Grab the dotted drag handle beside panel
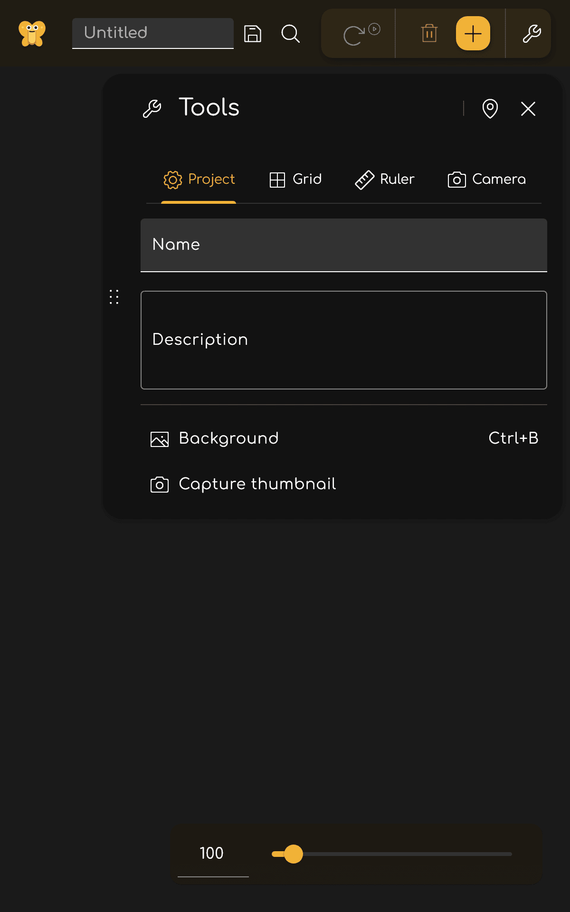570x912 pixels. click(x=114, y=297)
